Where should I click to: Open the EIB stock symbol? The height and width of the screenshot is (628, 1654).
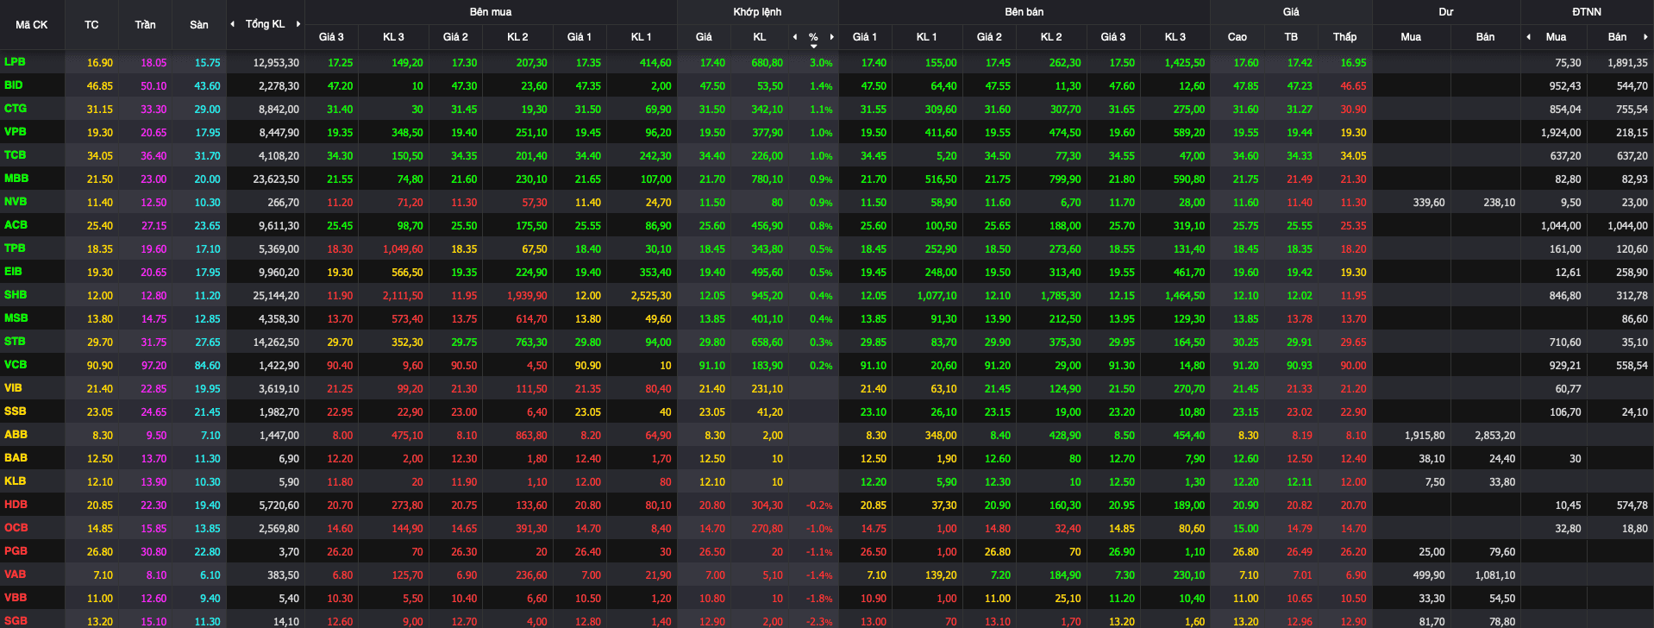point(14,272)
